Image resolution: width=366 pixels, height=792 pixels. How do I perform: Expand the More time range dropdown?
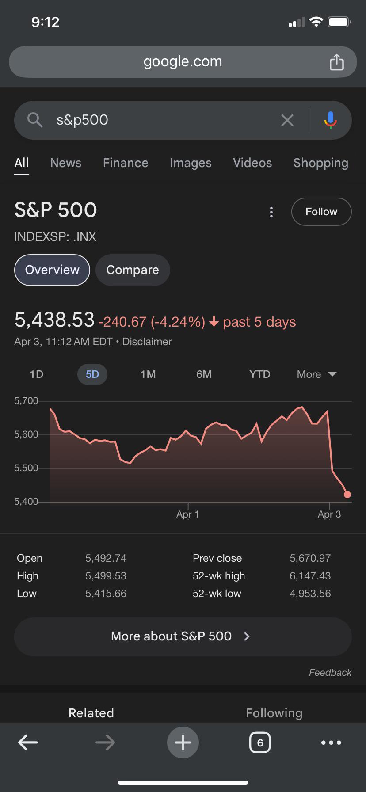tap(316, 374)
